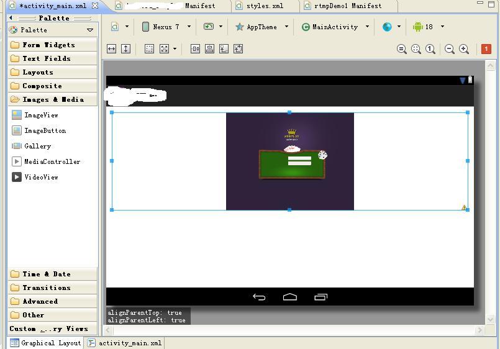
Task: Toggle fill height layout button
Action: (x=125, y=48)
